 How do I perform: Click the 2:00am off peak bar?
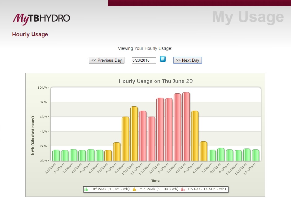click(x=65, y=156)
